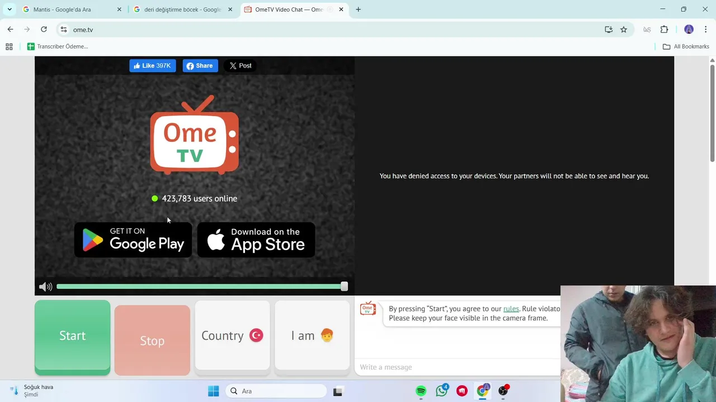Switch to 'deri değiştirme böcek' tab
Screen dimensions: 716x402
click(182, 9)
